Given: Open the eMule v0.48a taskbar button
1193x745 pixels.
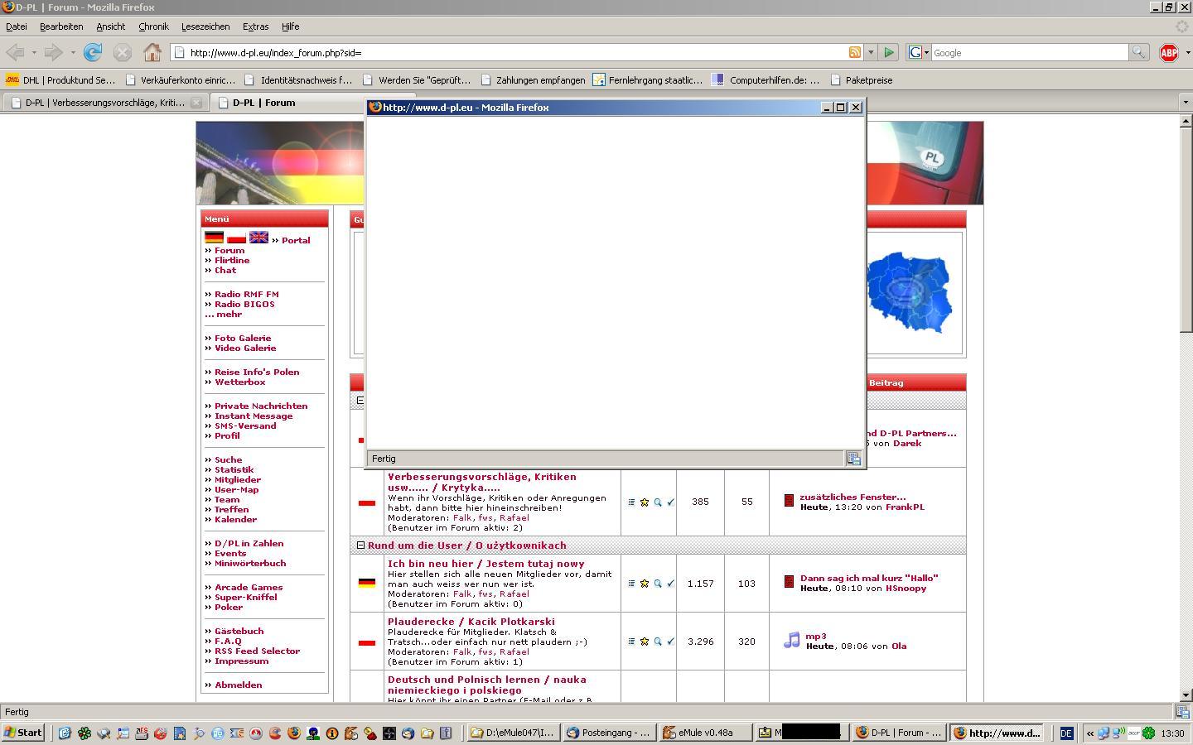Looking at the screenshot, I should (x=704, y=733).
